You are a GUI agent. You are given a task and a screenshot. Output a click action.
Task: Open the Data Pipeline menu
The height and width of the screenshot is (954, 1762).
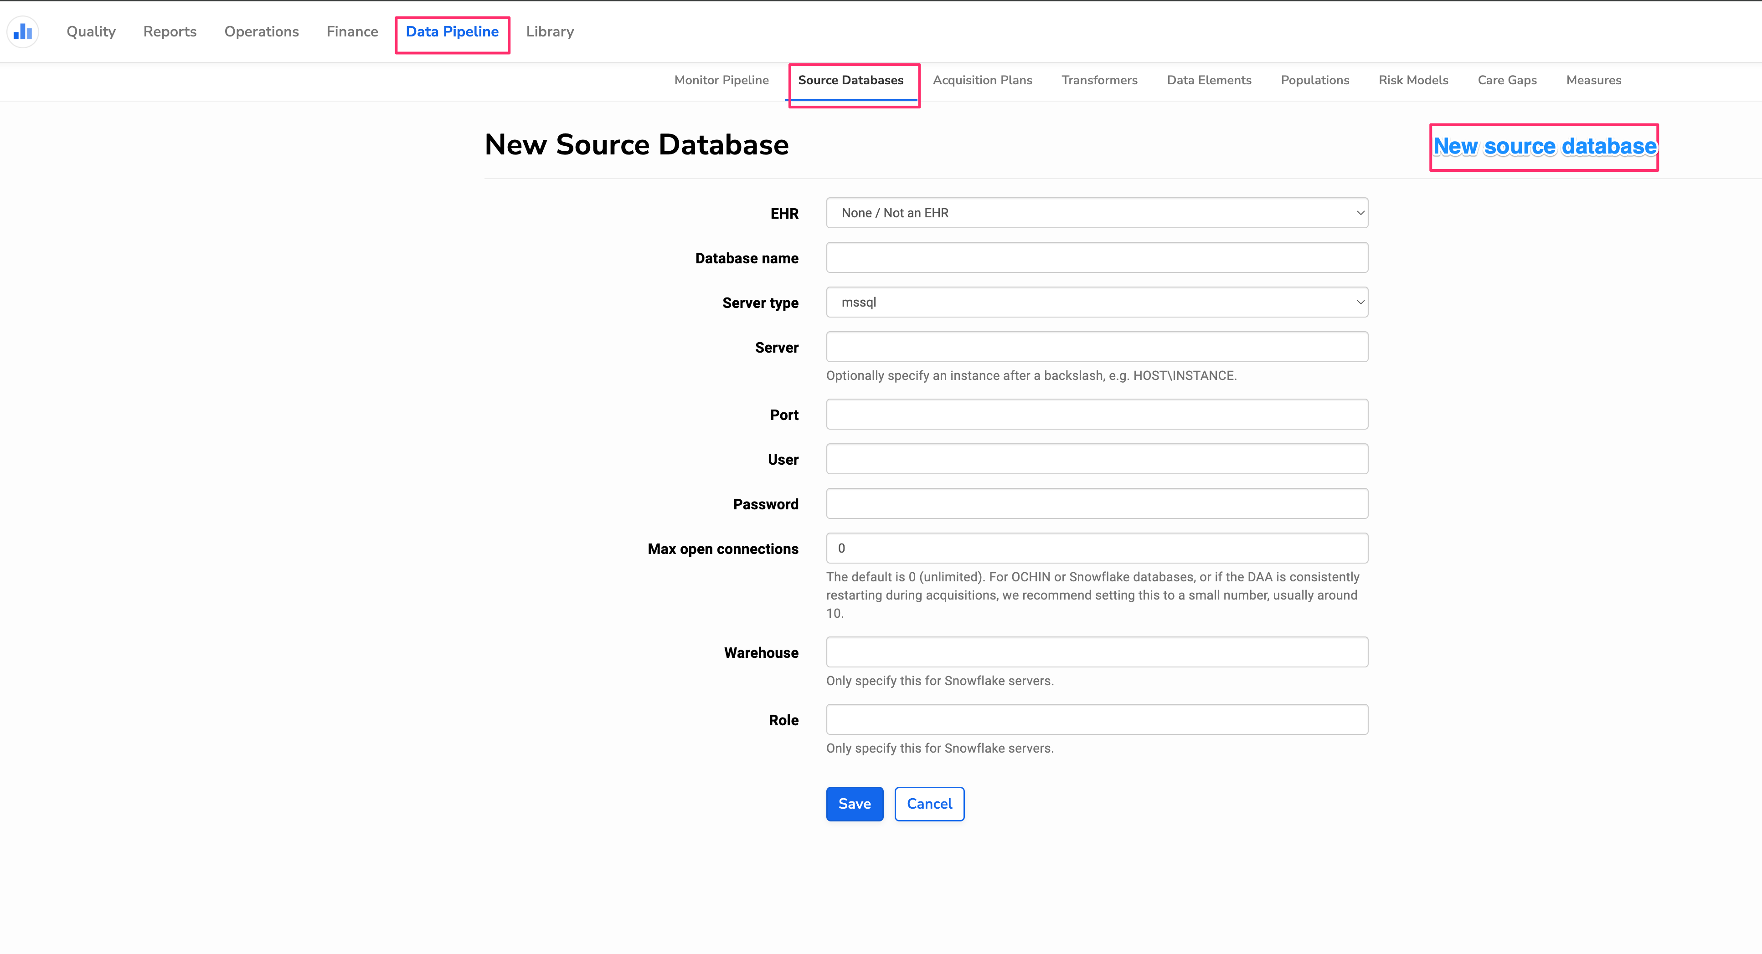(452, 31)
